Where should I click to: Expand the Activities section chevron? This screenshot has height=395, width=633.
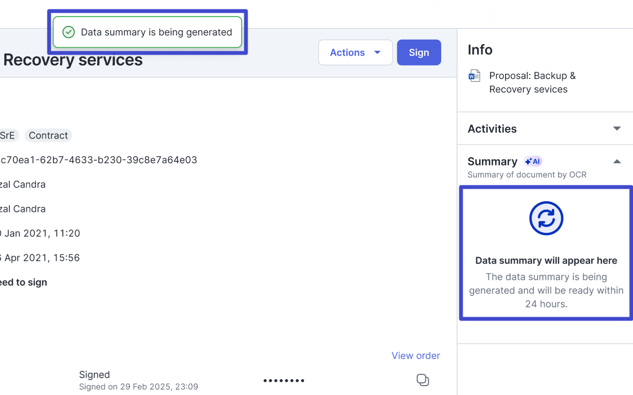[616, 129]
